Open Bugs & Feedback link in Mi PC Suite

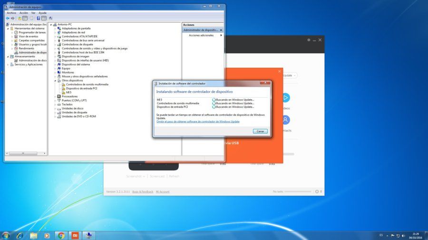(x=143, y=192)
